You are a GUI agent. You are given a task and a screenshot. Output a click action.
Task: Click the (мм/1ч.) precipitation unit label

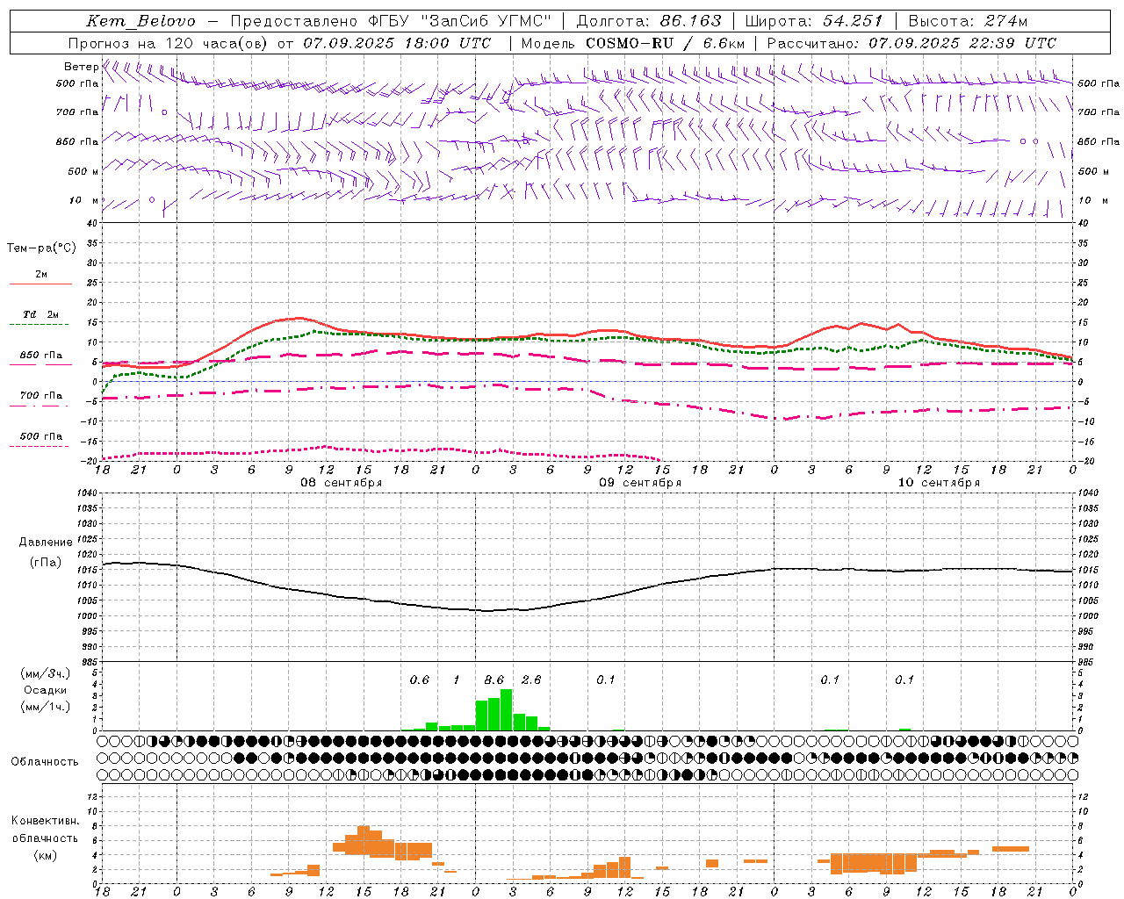(45, 707)
